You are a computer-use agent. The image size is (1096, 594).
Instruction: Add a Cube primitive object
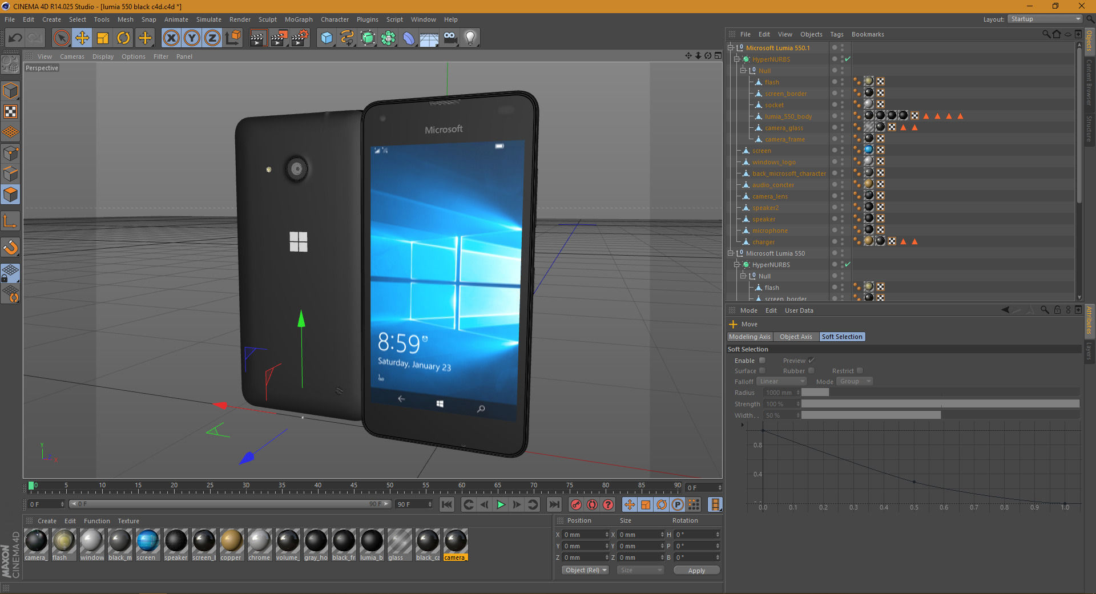327,38
